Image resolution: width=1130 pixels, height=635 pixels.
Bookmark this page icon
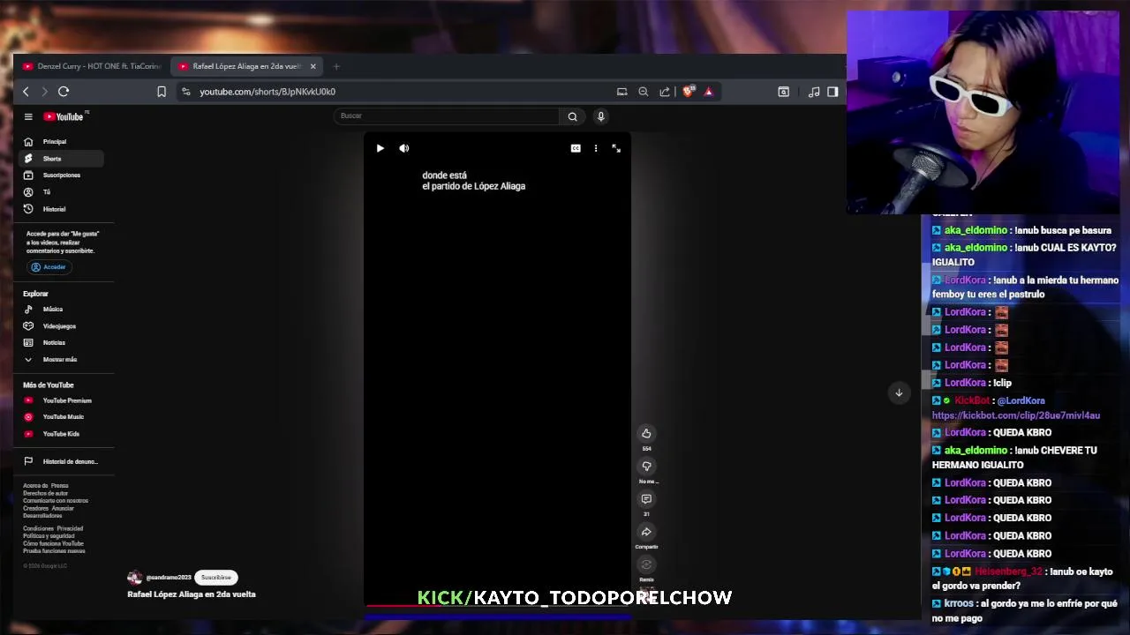click(162, 92)
